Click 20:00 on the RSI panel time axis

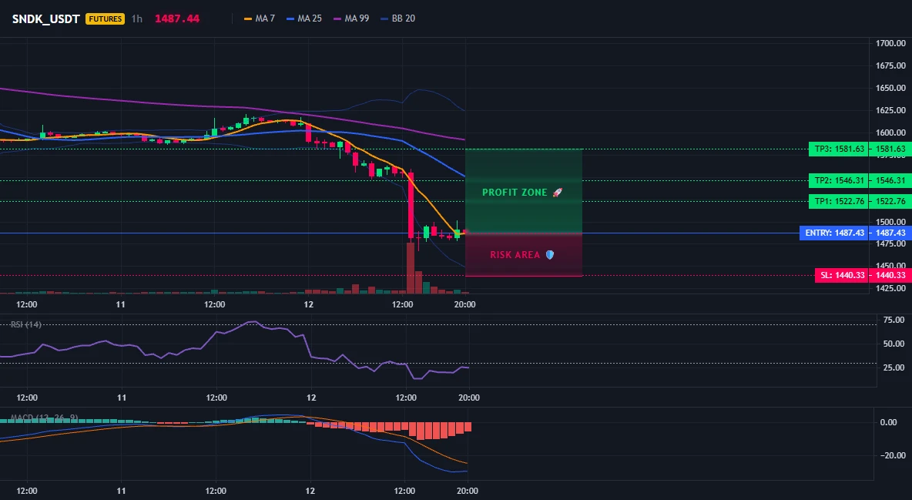tap(469, 398)
